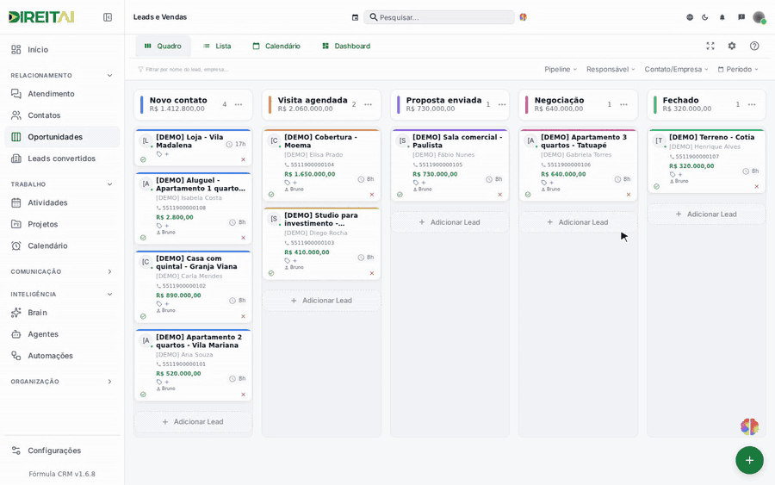The image size is (775, 485).
Task: Expand the Comunicação sidebar section
Action: (109, 272)
